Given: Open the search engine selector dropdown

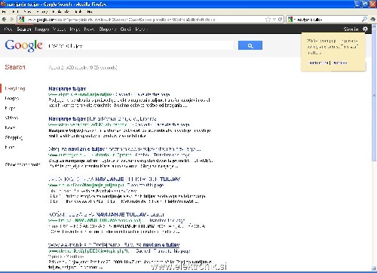Looking at the screenshot, I should point(291,20).
